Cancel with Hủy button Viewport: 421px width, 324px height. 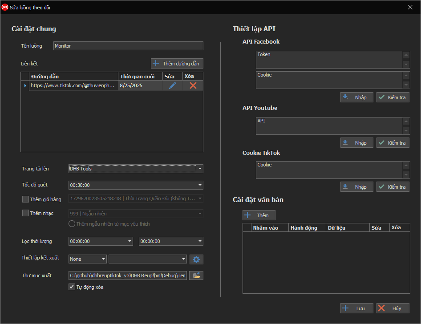393,308
